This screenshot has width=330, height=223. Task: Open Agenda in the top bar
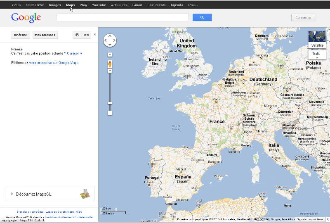[x=177, y=5]
